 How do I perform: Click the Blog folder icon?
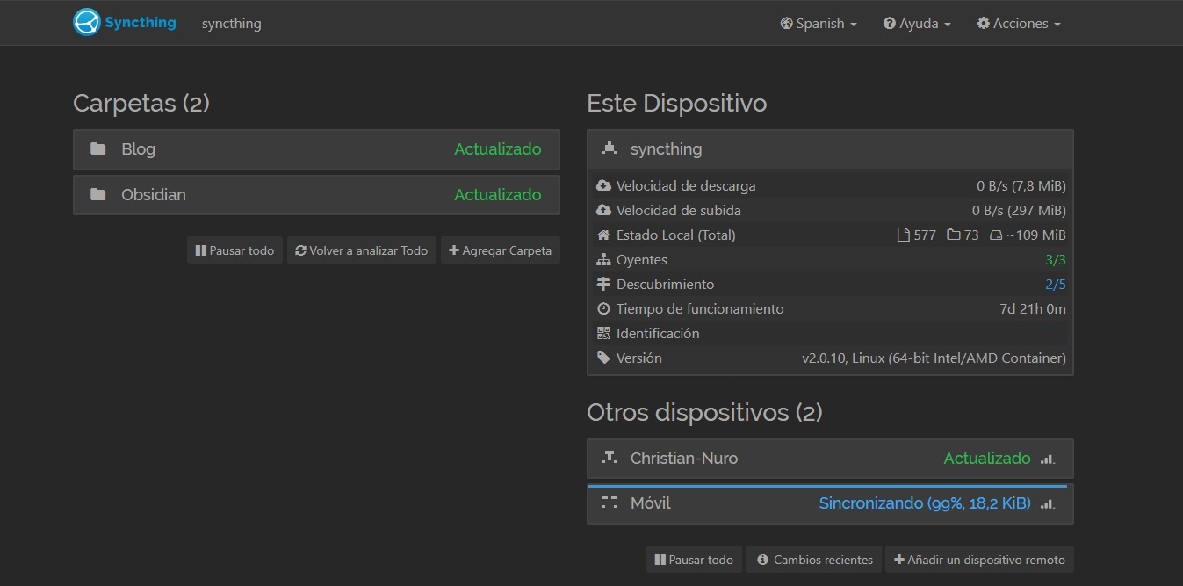coord(97,148)
